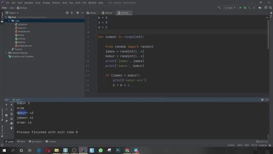Toggle Soft-Wrap in Run console

[12, 114]
